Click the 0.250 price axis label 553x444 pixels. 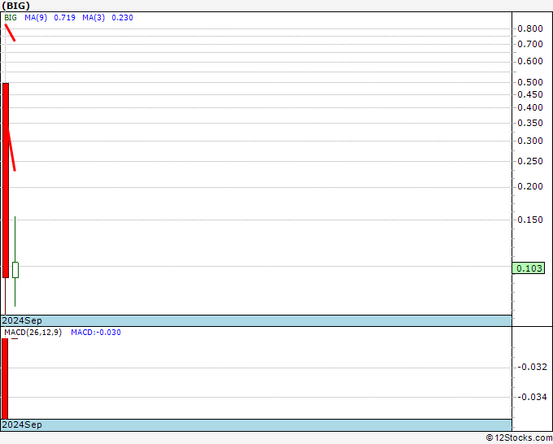click(x=530, y=161)
